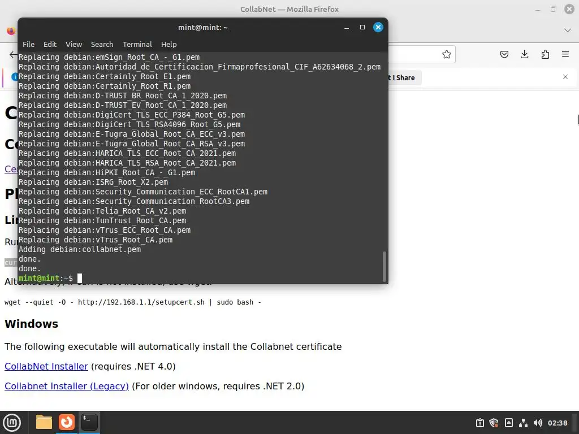Click the 'Replacing debian:emSign_Root_CA_-_G1.pem' line
The width and height of the screenshot is (579, 434).
click(x=109, y=58)
